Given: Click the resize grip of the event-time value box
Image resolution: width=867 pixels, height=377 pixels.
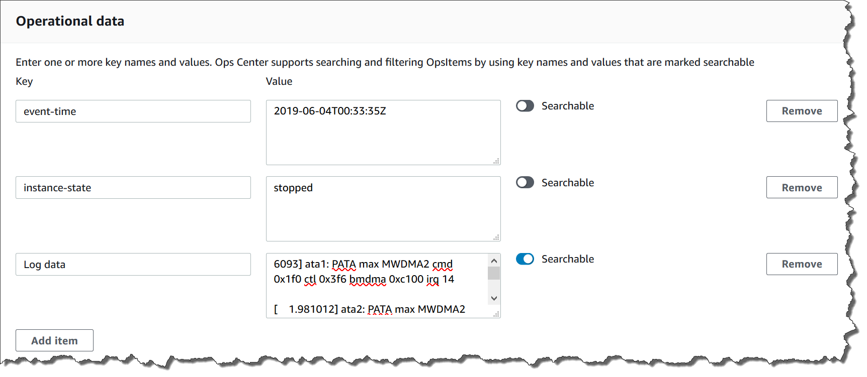Looking at the screenshot, I should tap(497, 161).
